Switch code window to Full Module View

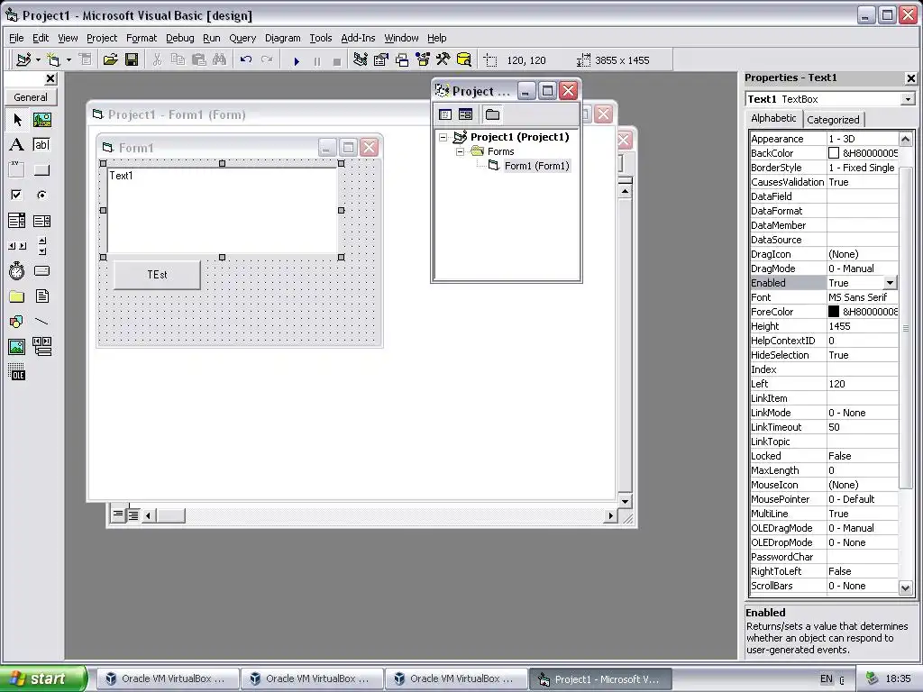133,514
